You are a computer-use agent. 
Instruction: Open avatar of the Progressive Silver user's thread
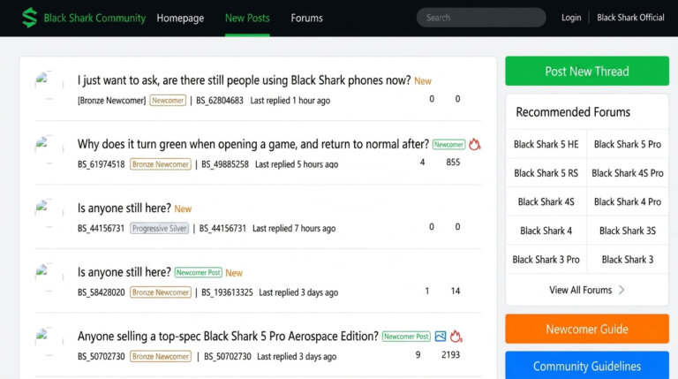point(49,213)
